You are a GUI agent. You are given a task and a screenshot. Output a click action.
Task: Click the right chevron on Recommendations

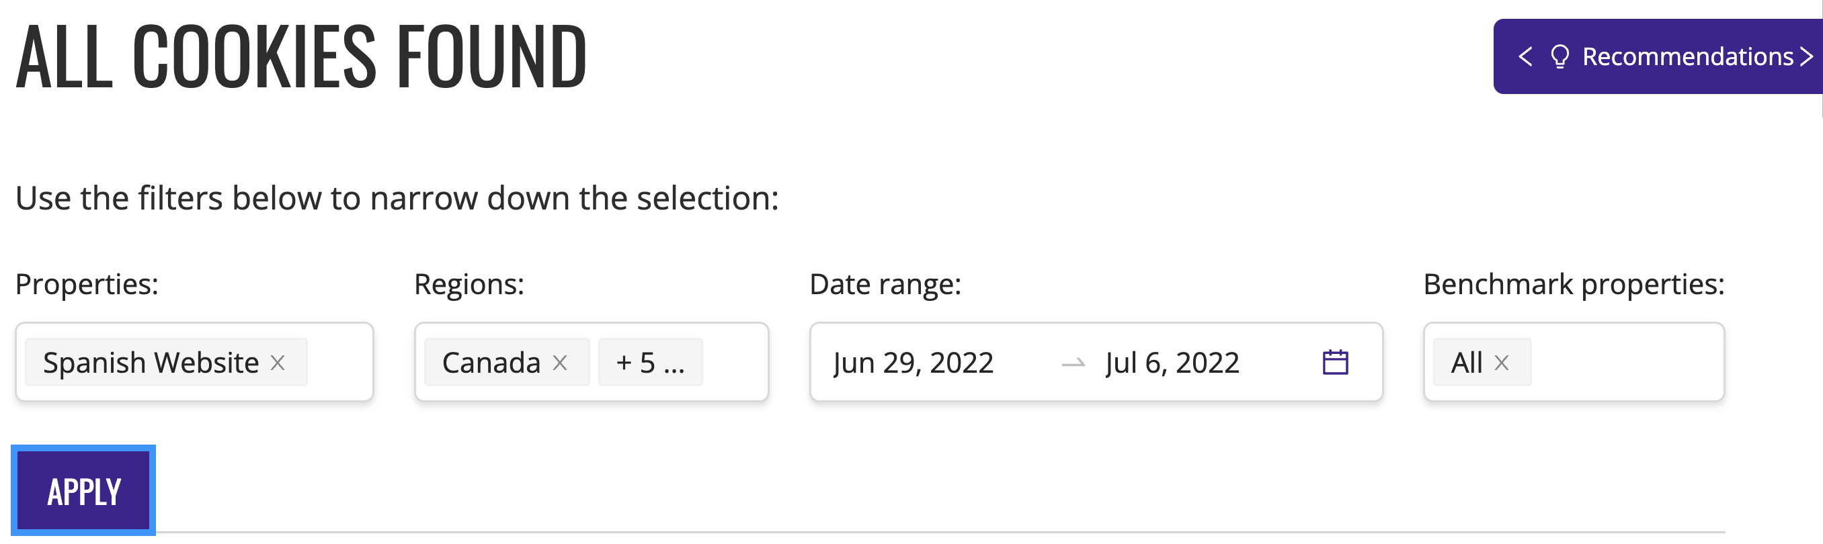(x=1806, y=56)
